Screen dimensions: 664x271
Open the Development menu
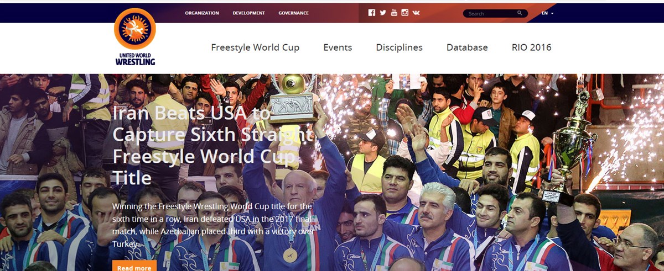click(248, 13)
